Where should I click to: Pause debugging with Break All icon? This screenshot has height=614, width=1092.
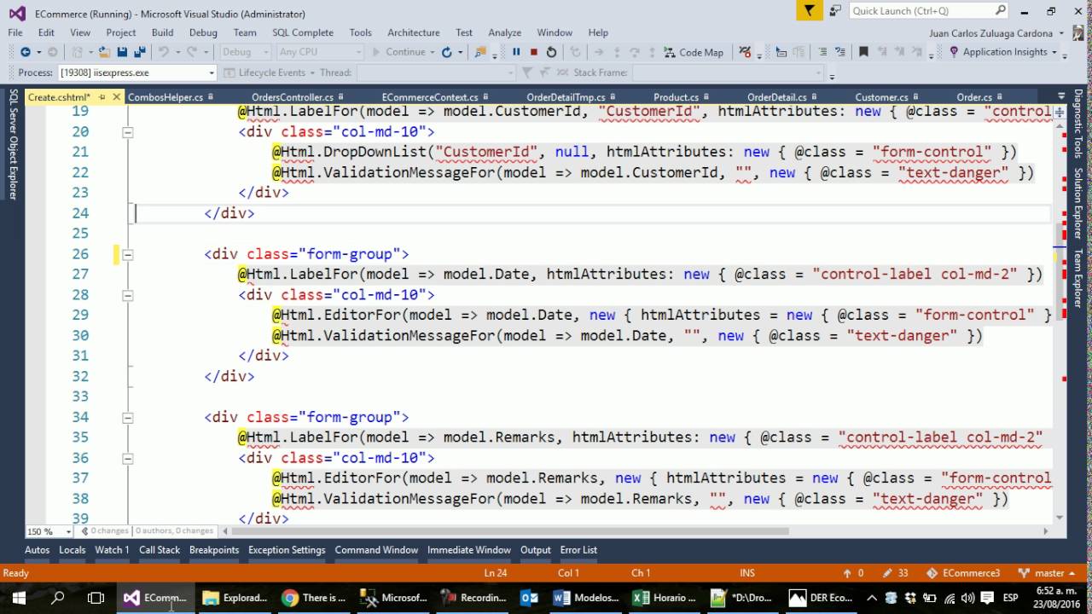click(516, 52)
